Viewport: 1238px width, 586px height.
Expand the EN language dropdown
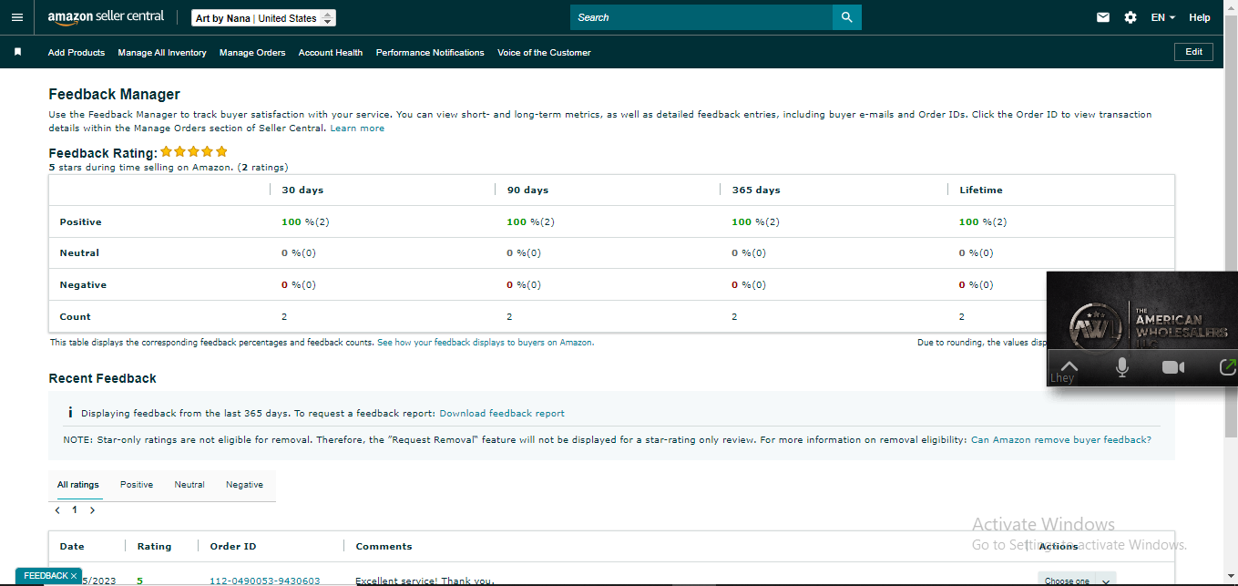[x=1162, y=17]
